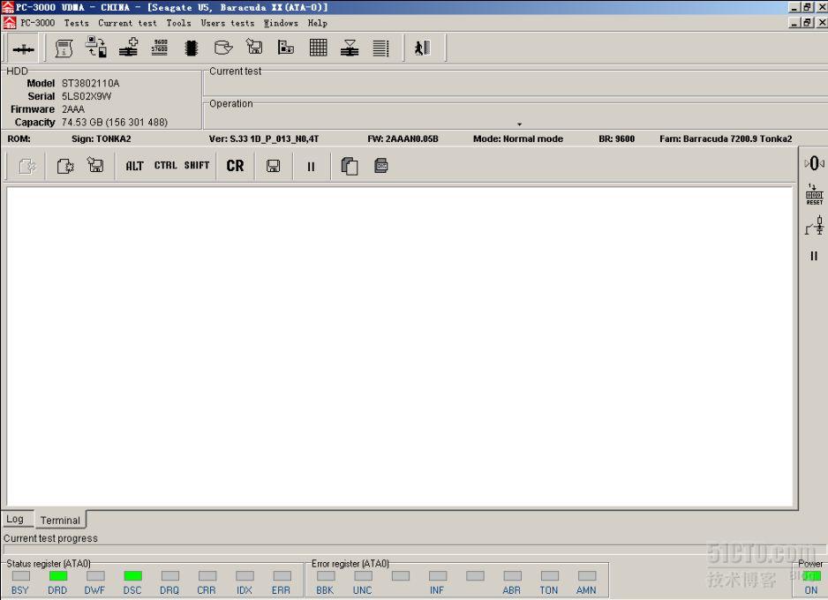Toggle the Power ON indicator
The height and width of the screenshot is (600, 828).
[811, 576]
